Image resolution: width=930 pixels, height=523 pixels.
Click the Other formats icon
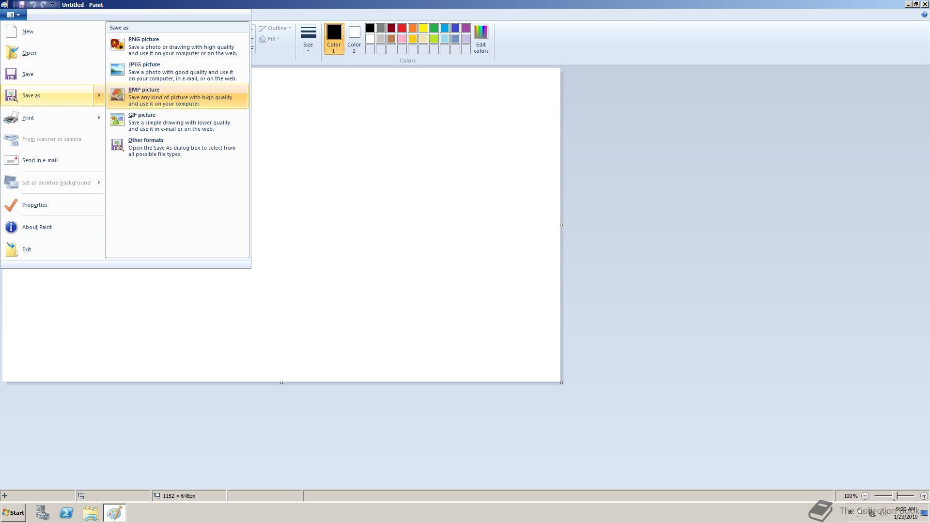(117, 145)
